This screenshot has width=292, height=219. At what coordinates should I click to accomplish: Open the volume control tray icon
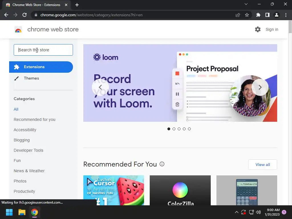coord(258,212)
